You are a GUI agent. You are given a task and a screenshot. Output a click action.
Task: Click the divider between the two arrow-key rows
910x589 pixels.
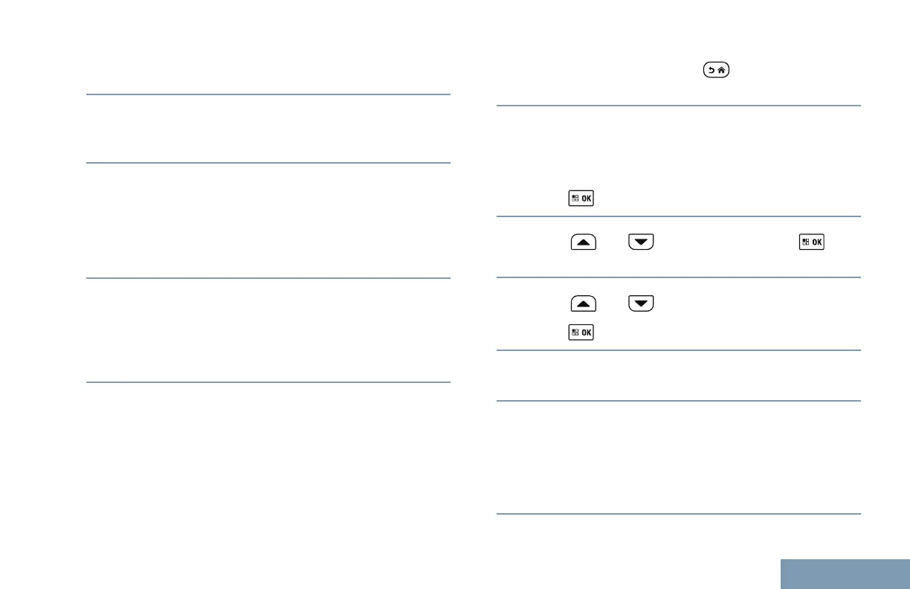(x=678, y=277)
